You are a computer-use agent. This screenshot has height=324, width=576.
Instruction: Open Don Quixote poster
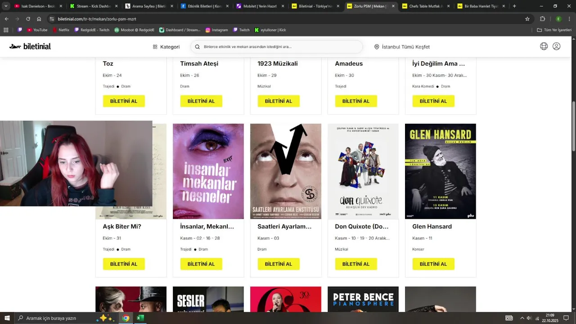point(363,171)
